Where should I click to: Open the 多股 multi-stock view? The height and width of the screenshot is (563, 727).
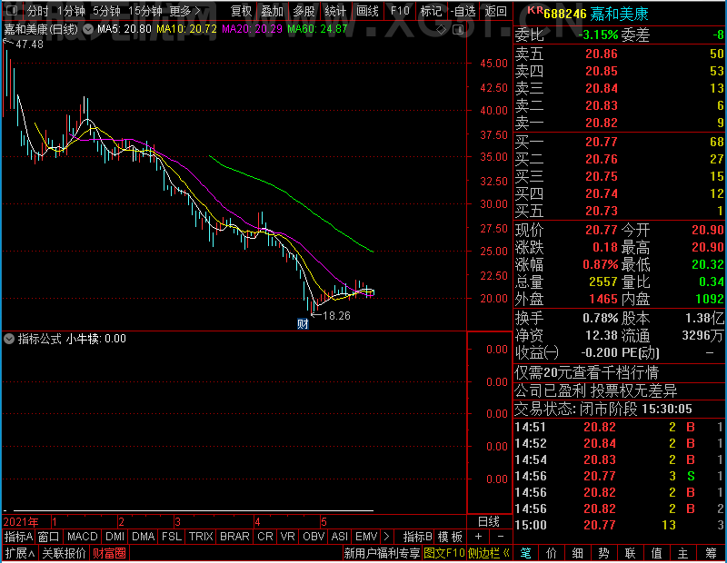304,11
